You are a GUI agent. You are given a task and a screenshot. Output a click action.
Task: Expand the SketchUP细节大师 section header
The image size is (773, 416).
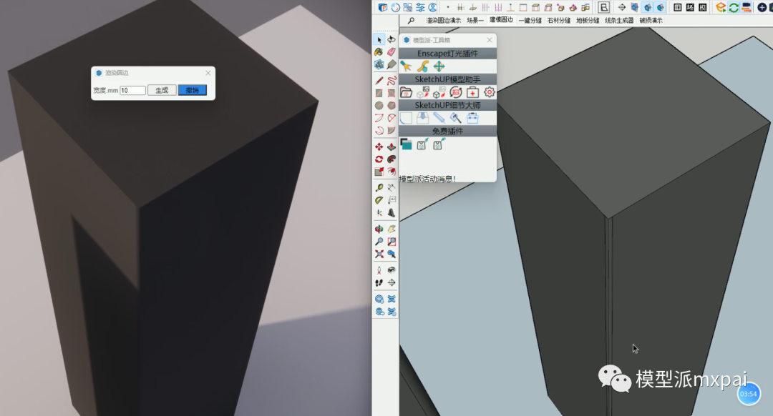pyautogui.click(x=447, y=105)
